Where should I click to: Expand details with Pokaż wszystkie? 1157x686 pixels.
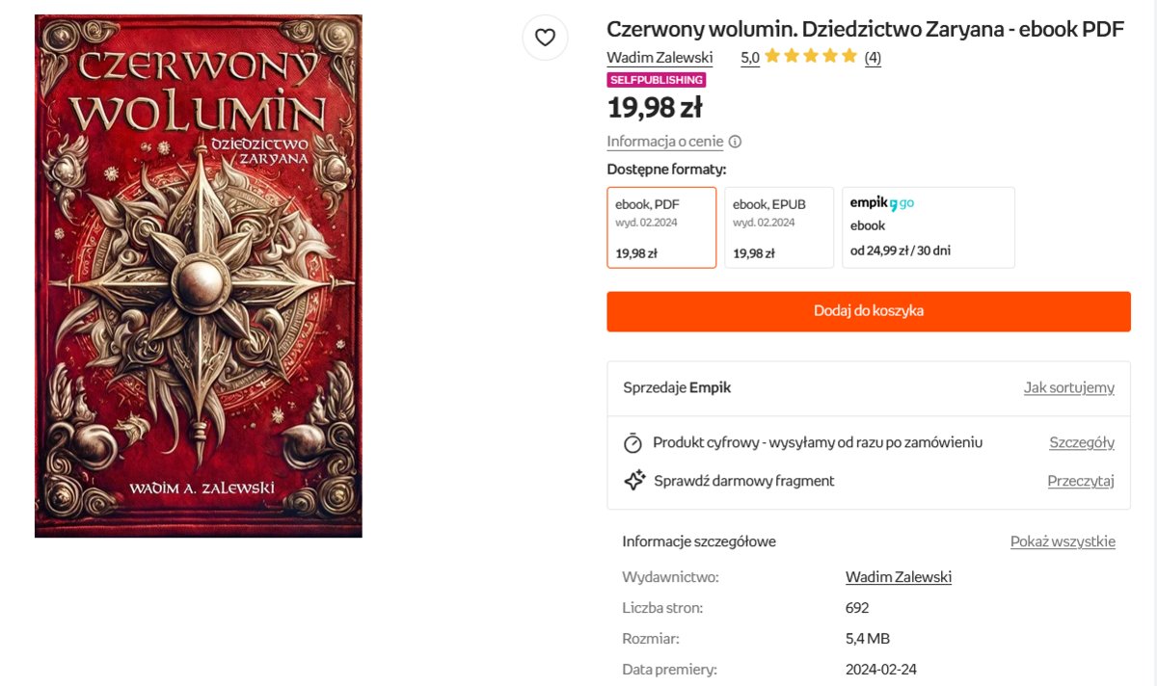1063,541
